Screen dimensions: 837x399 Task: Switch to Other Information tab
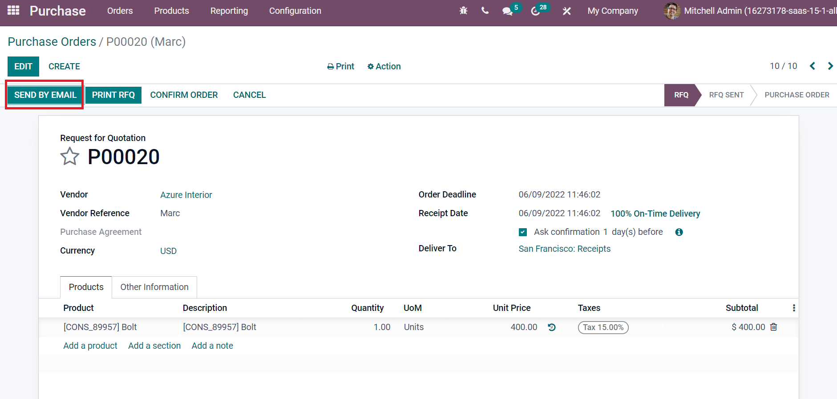154,287
